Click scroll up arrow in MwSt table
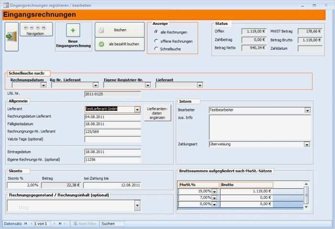This screenshot has height=229, width=335. (x=306, y=184)
